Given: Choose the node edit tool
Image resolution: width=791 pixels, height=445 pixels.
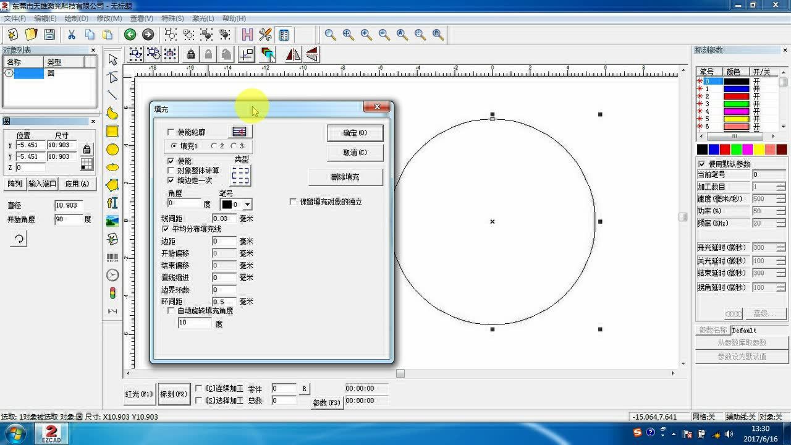Looking at the screenshot, I should pyautogui.click(x=112, y=77).
